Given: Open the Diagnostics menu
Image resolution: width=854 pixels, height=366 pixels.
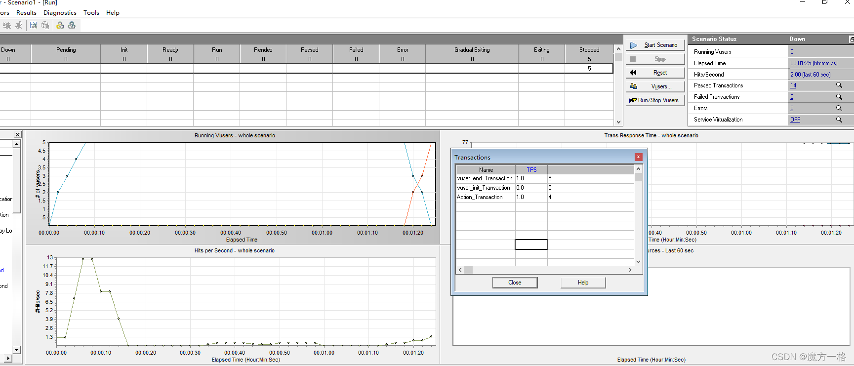Looking at the screenshot, I should click(x=60, y=13).
